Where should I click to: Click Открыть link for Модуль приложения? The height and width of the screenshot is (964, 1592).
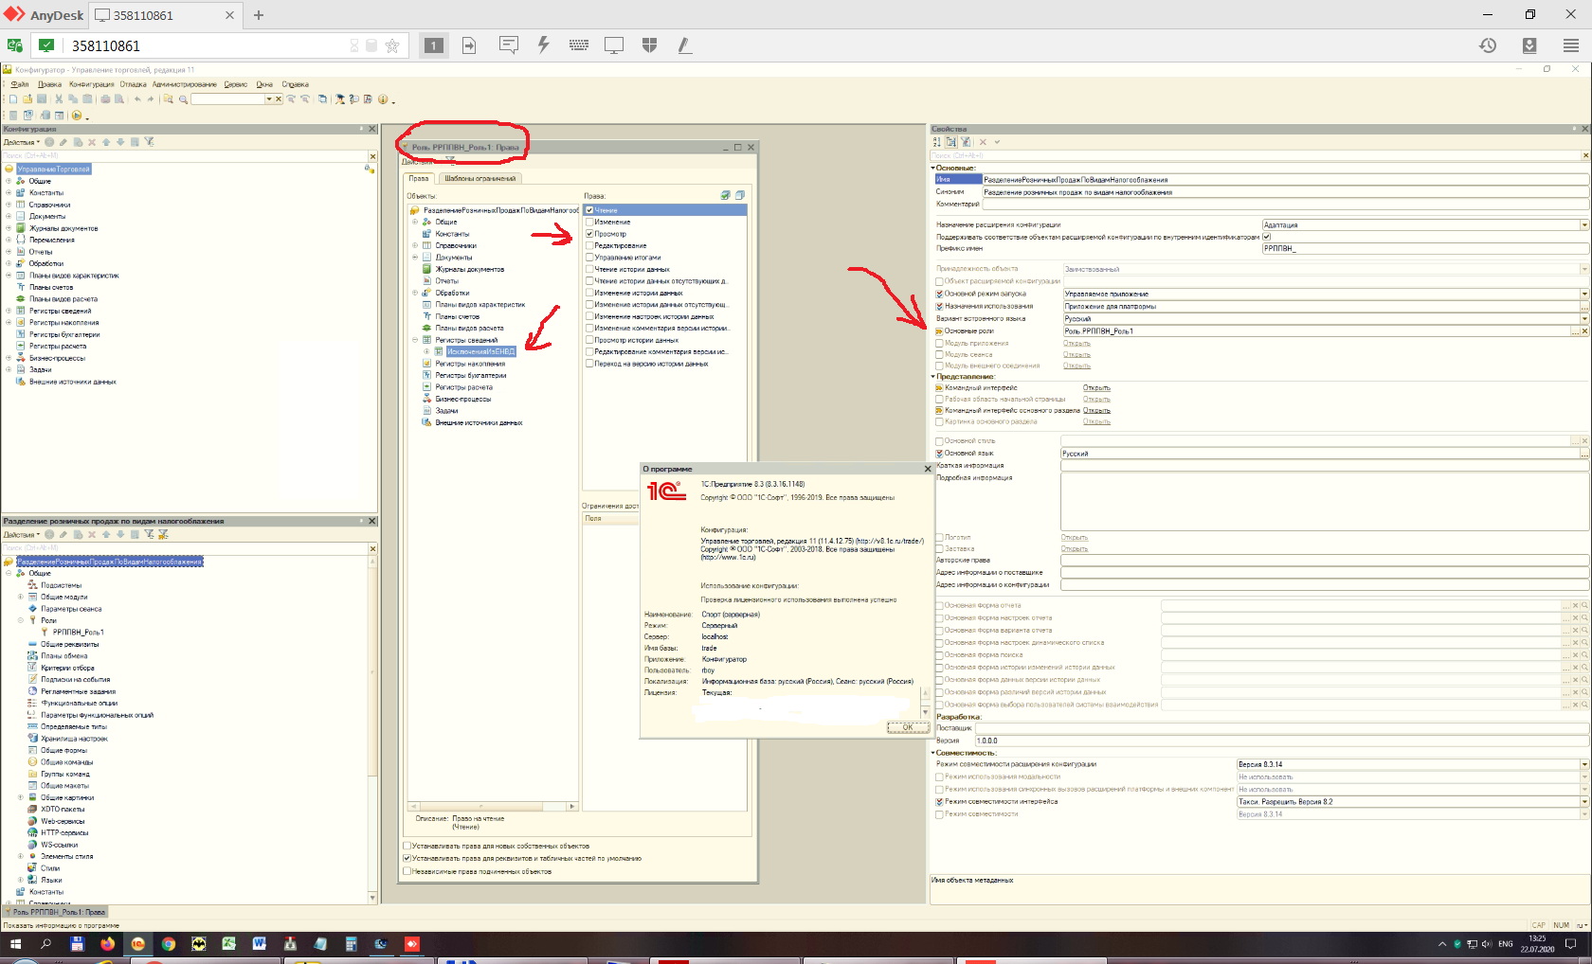point(1076,344)
